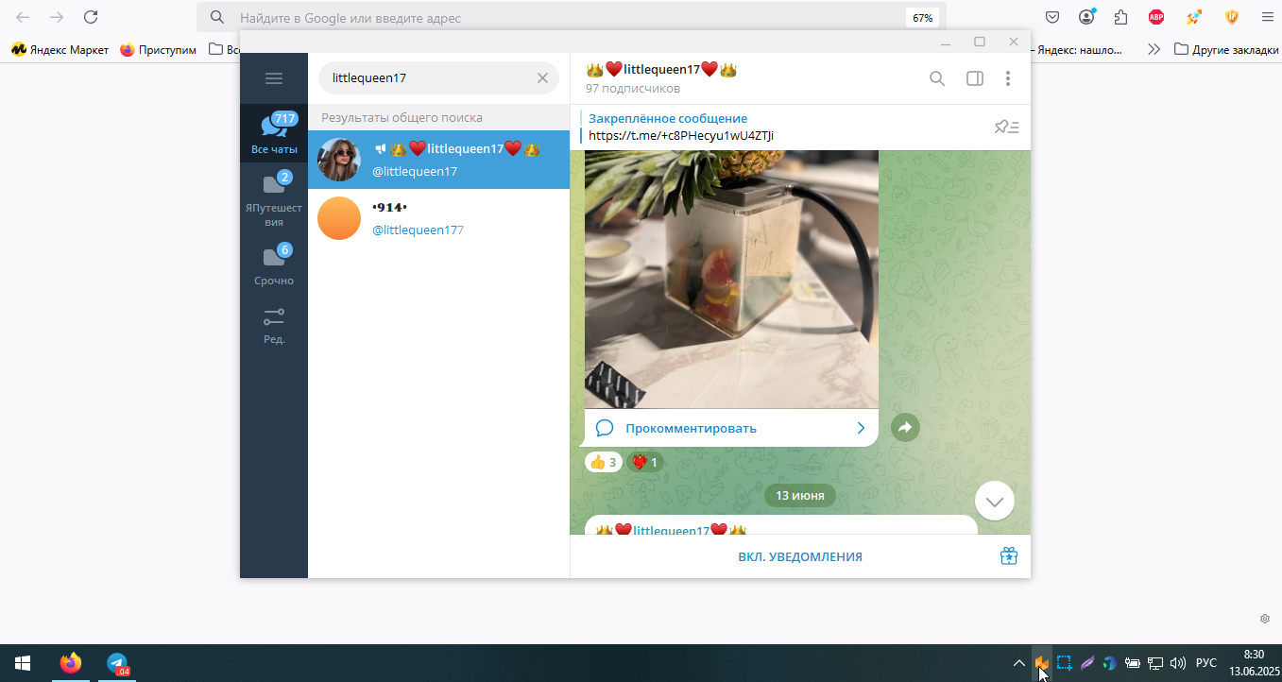Reload the page in the browser
The height and width of the screenshot is (682, 1282).
click(x=91, y=17)
